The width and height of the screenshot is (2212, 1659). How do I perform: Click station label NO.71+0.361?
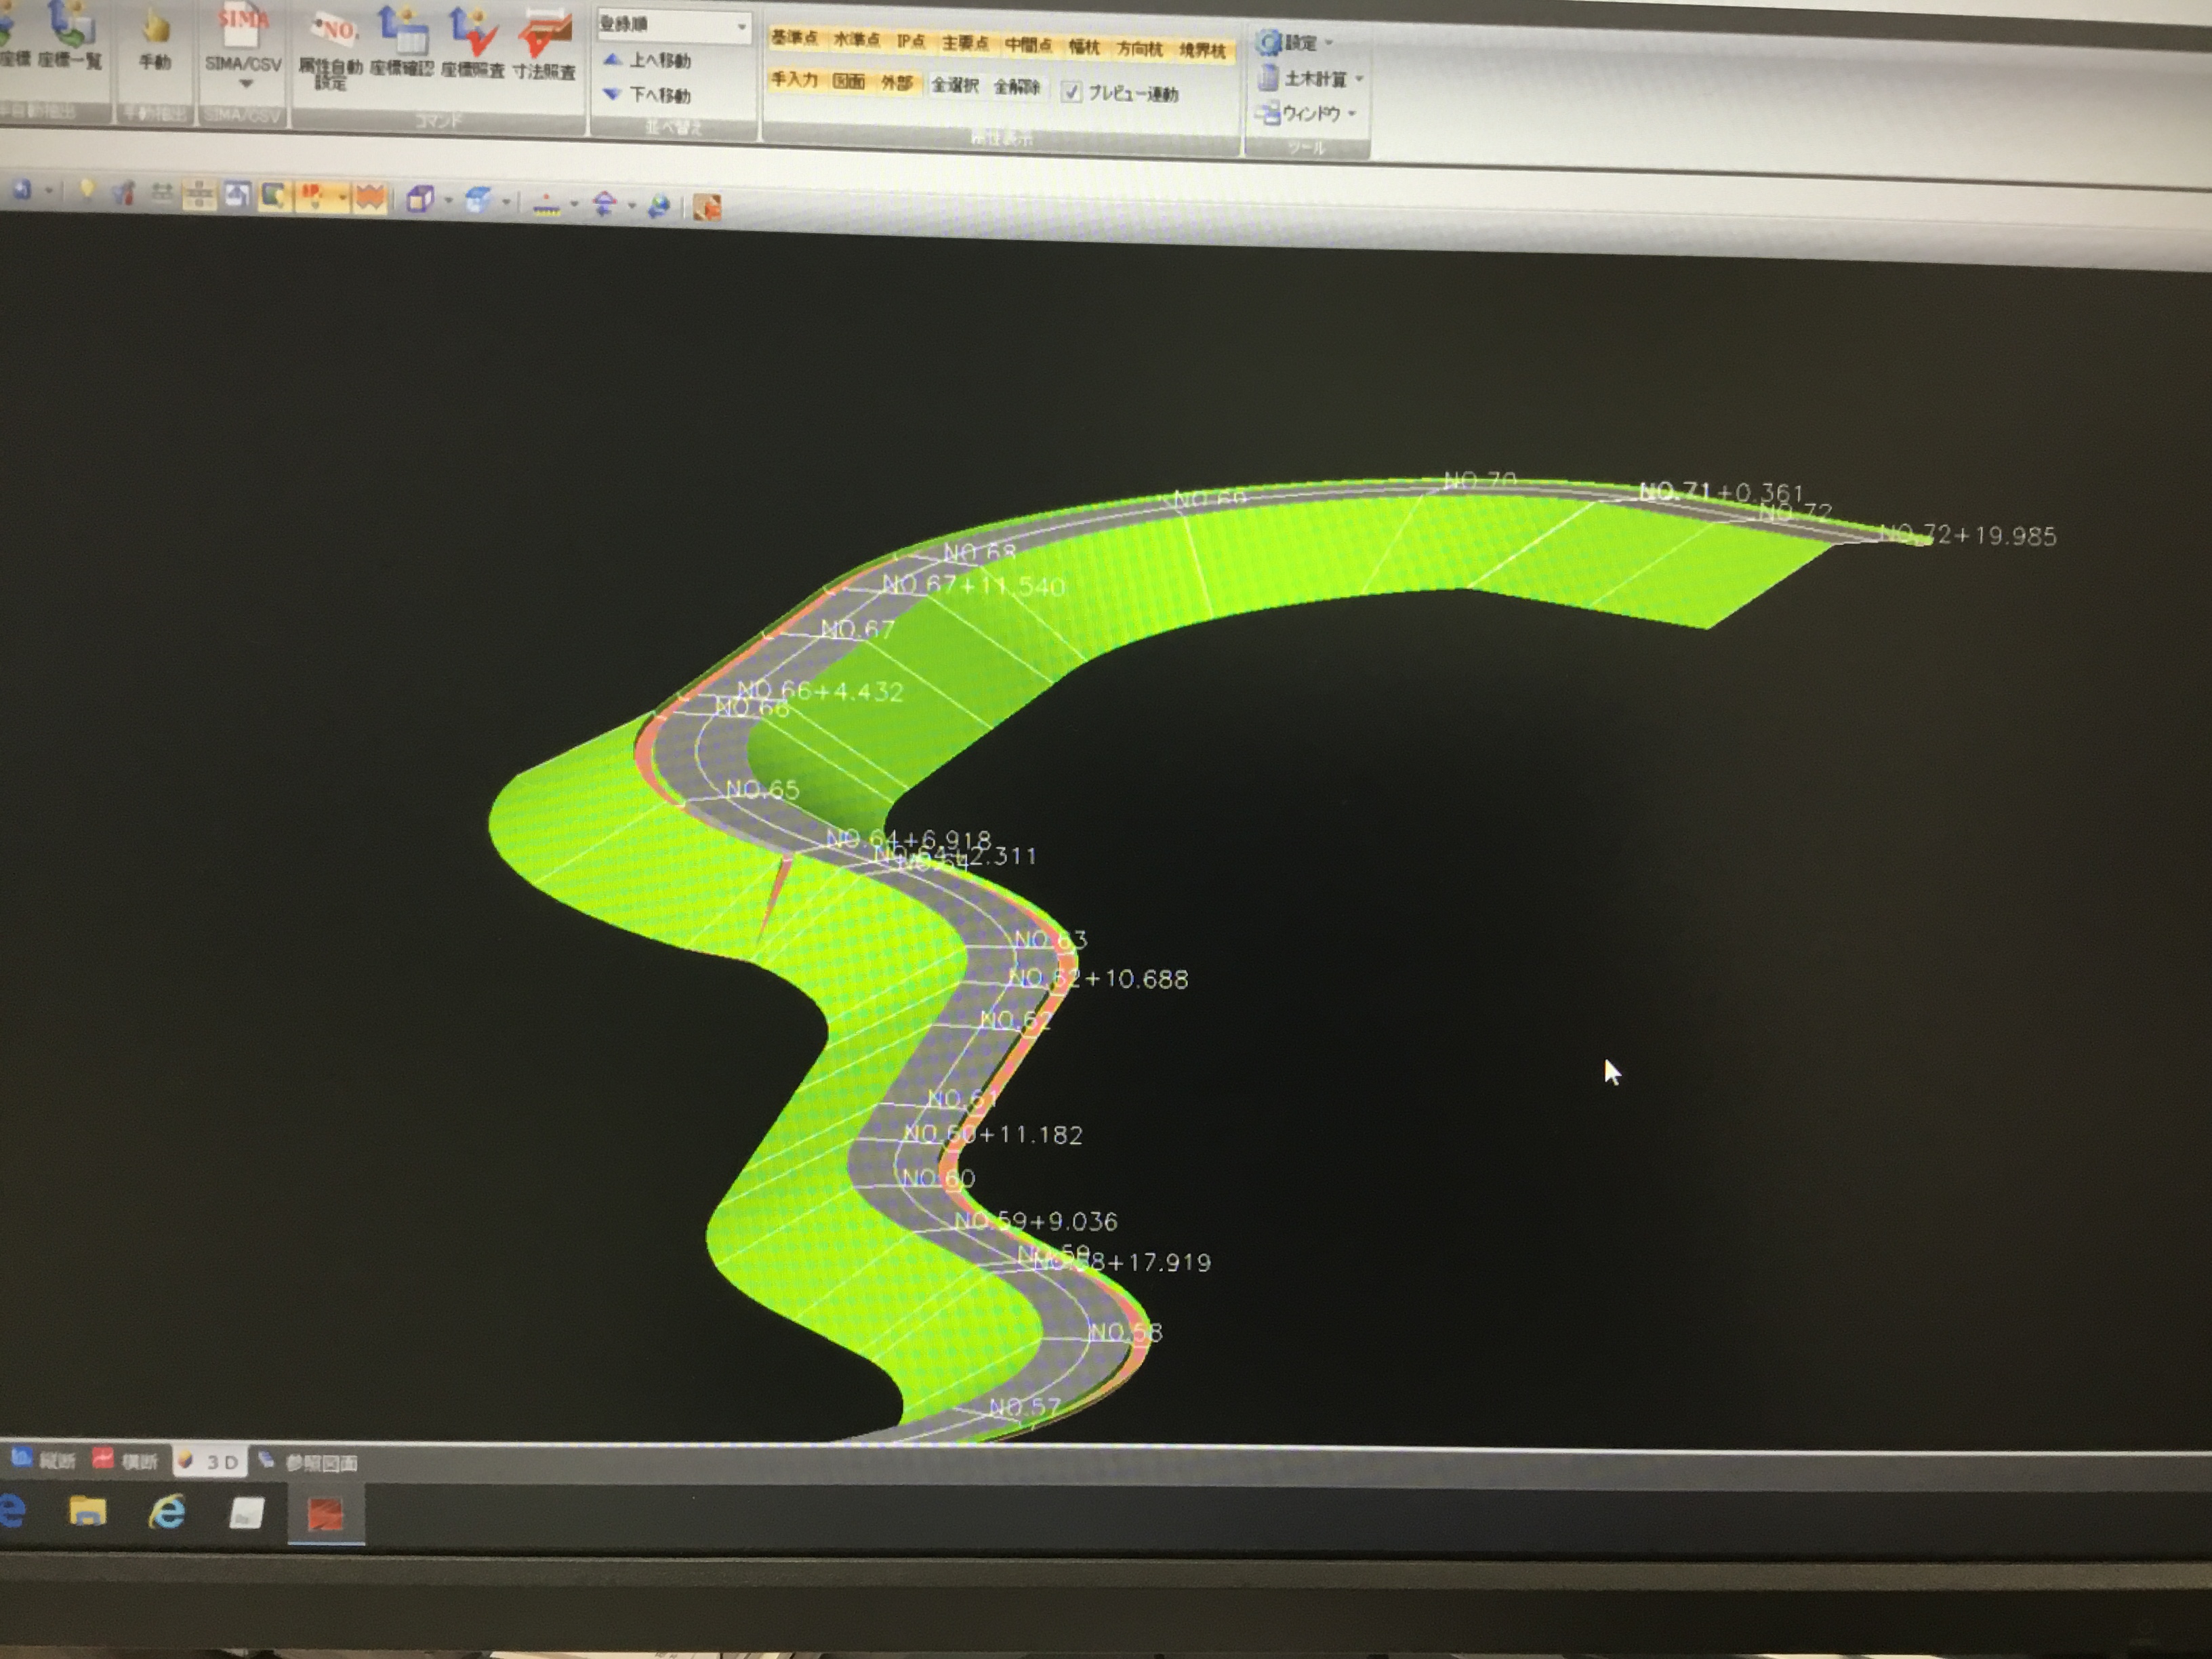click(1721, 492)
